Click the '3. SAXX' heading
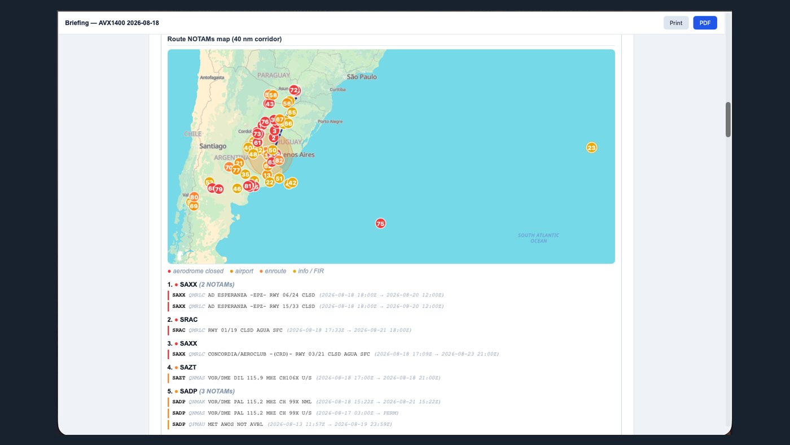Screen dimensions: 790x445 pyautogui.click(x=182, y=343)
